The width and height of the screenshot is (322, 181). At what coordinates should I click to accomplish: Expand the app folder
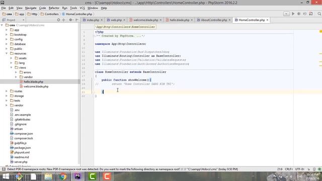tap(7, 30)
